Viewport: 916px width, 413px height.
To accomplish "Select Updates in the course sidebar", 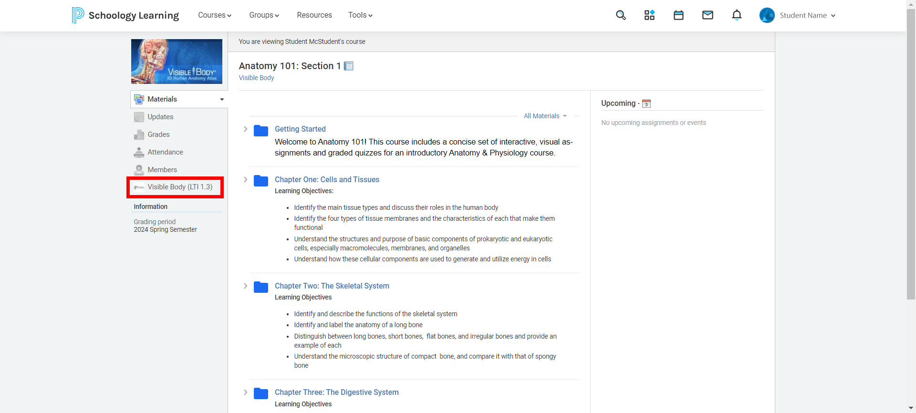I will (160, 117).
